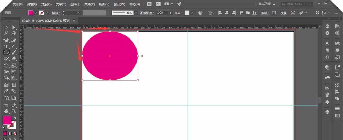Align selection horizontal center
The image size is (343, 140).
tap(227, 13)
